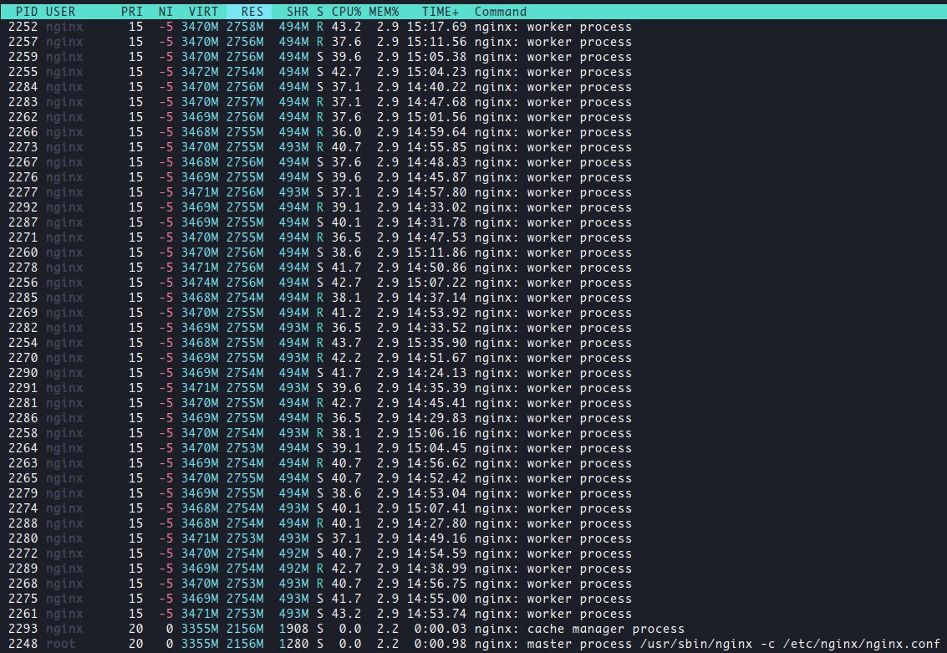Viewport: 947px width, 653px height.
Task: Select process row with PID 2262
Action: pos(473,117)
